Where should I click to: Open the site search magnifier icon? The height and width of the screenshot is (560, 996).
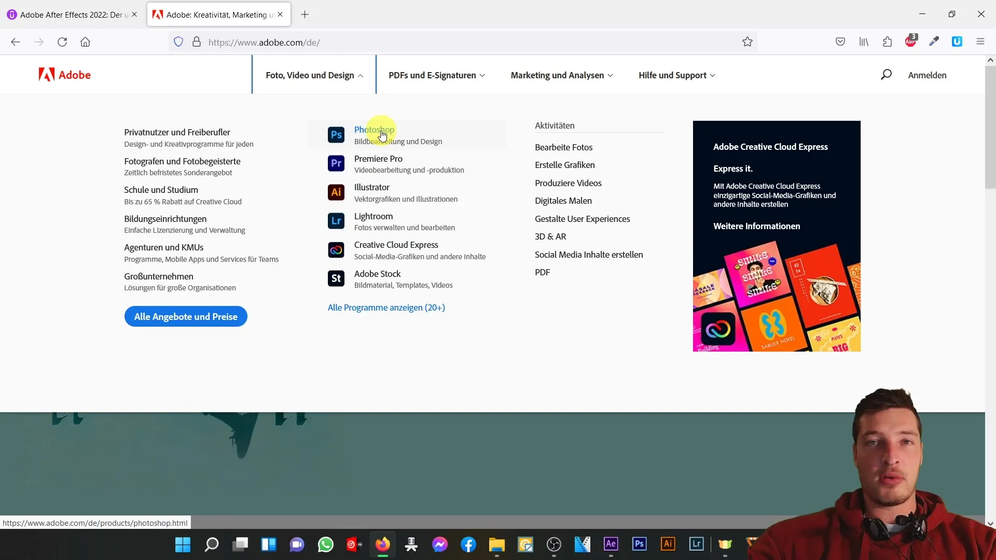(886, 75)
